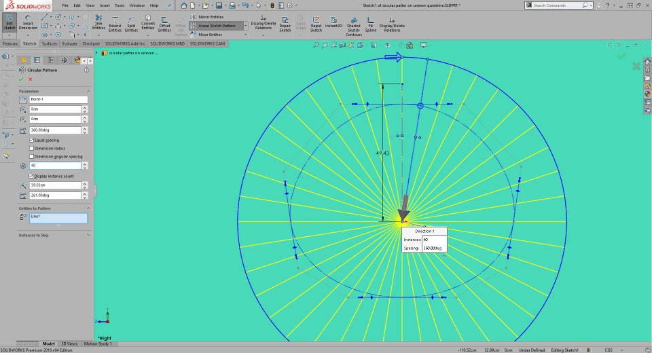652x353 pixels.
Task: Click the Under Defined status text
Action: (x=532, y=350)
